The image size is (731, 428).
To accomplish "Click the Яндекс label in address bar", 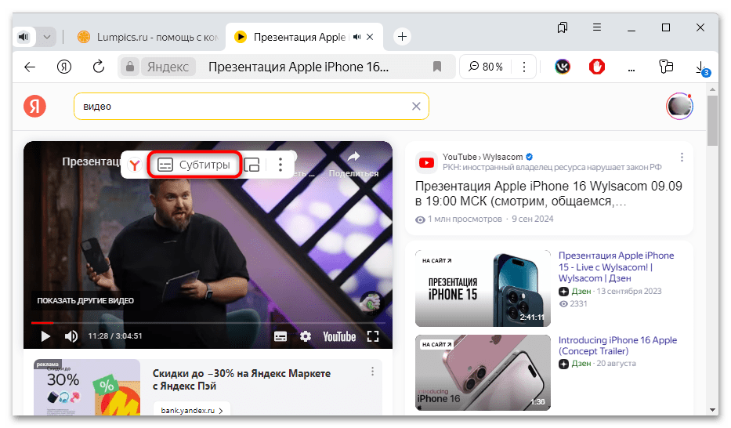I will tap(168, 67).
